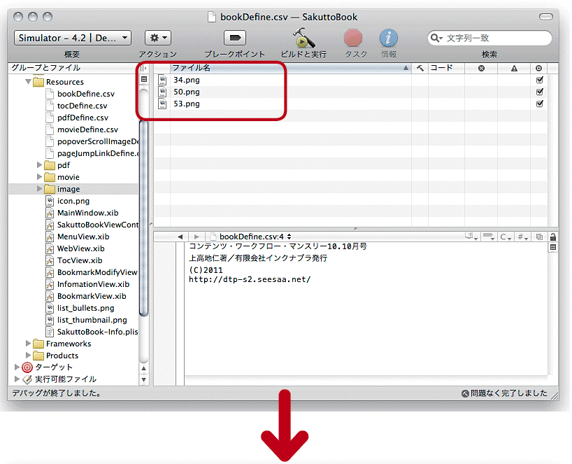Open the breakpoints popup in editor bar
Image resolution: width=572 pixels, height=464 pixels.
(489, 237)
